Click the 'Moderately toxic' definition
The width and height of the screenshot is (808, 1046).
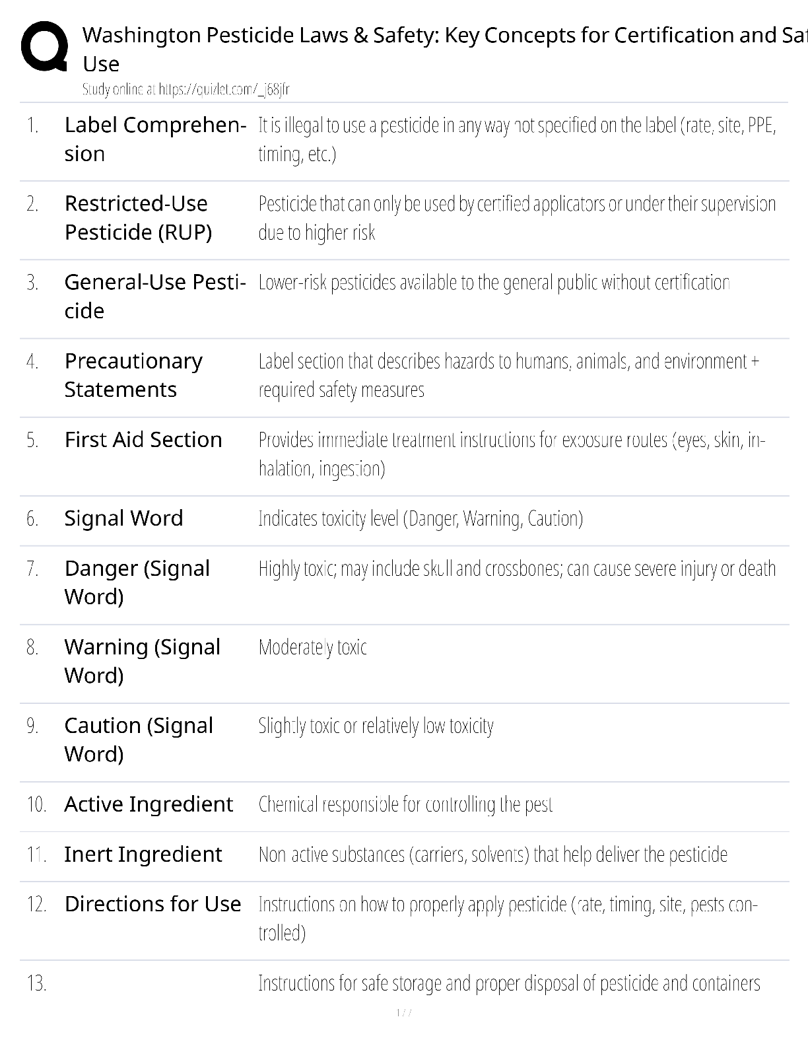tap(312, 647)
